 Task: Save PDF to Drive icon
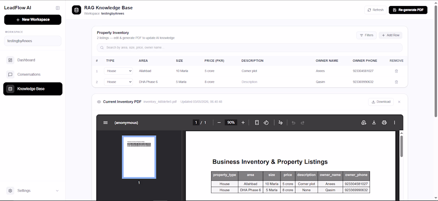click(x=364, y=123)
